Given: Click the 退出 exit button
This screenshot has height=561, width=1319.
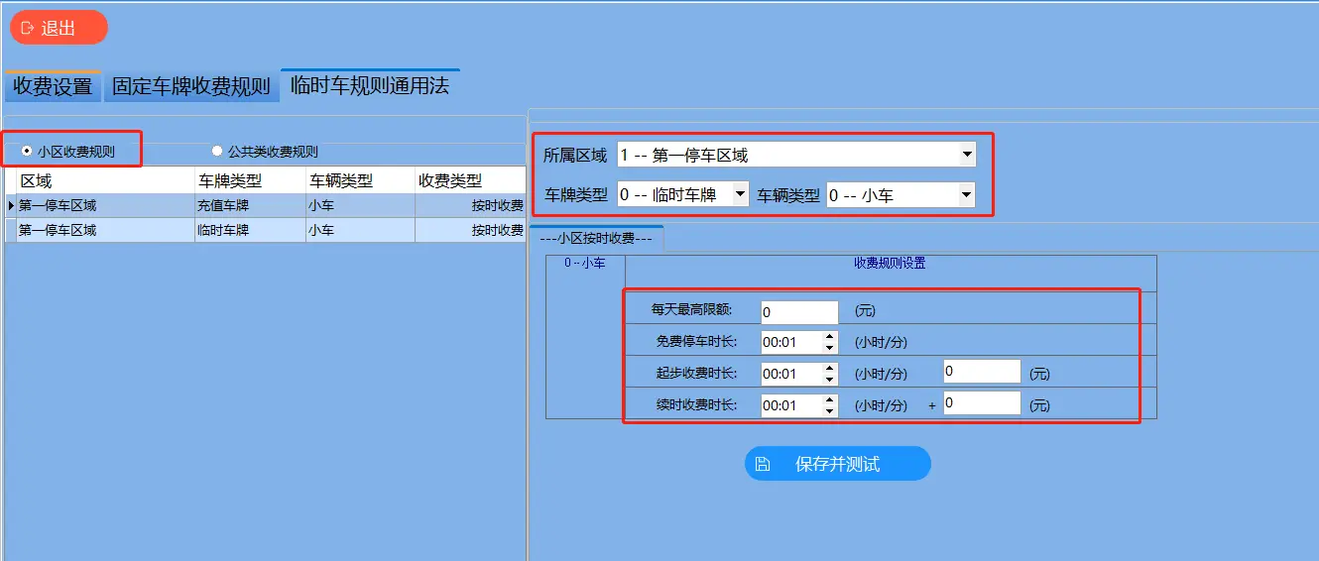Looking at the screenshot, I should click(x=59, y=28).
